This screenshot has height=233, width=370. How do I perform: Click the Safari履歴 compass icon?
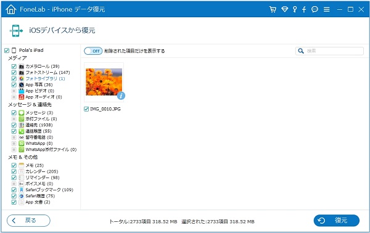[21, 196]
